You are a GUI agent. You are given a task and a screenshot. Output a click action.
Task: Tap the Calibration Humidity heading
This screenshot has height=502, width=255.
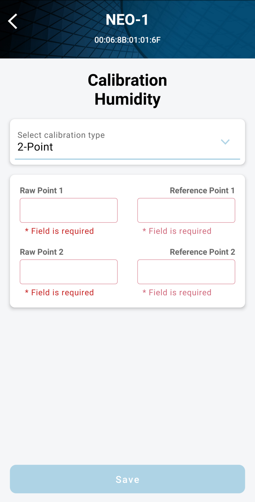tap(128, 89)
